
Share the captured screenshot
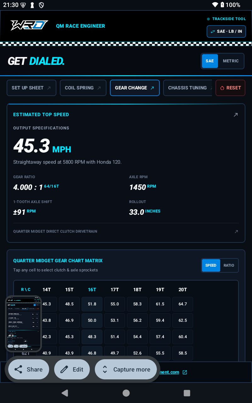[29, 370]
